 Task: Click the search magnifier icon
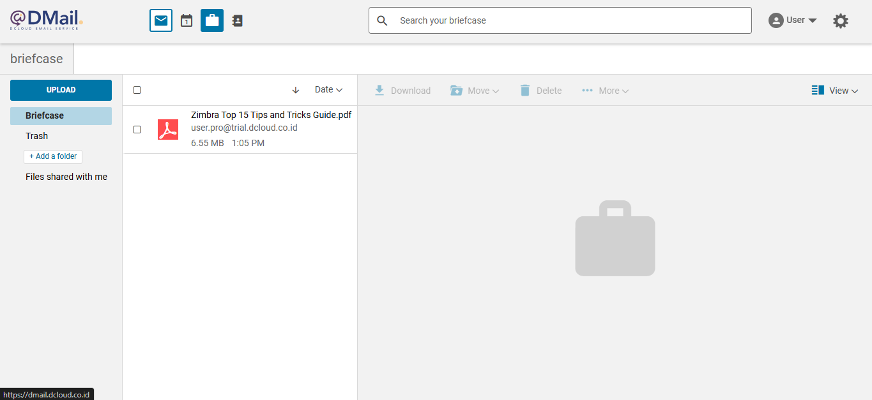[383, 20]
